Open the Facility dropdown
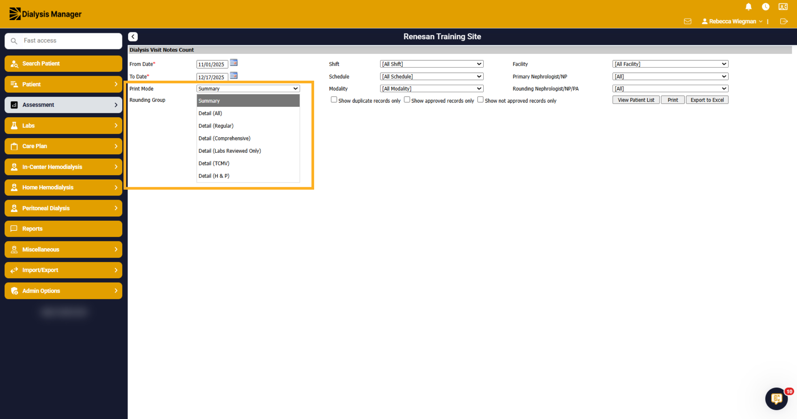797x419 pixels. point(670,64)
